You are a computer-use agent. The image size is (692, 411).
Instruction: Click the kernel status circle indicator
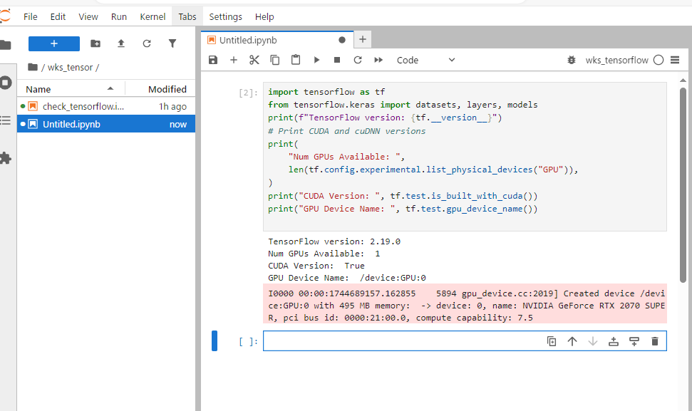coord(659,60)
